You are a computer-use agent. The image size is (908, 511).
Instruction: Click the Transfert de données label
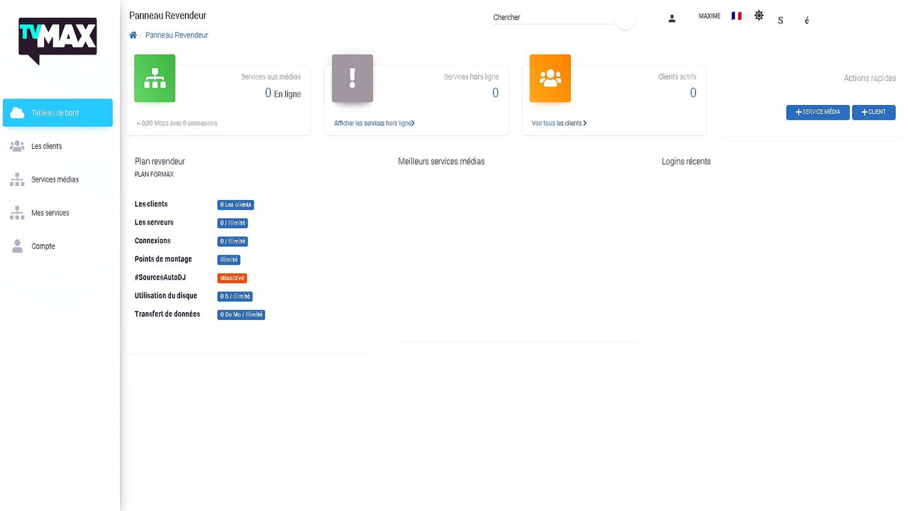coord(167,314)
